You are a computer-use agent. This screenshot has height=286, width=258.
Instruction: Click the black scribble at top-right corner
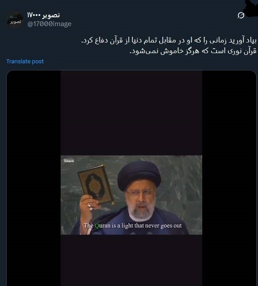pyautogui.click(x=251, y=8)
